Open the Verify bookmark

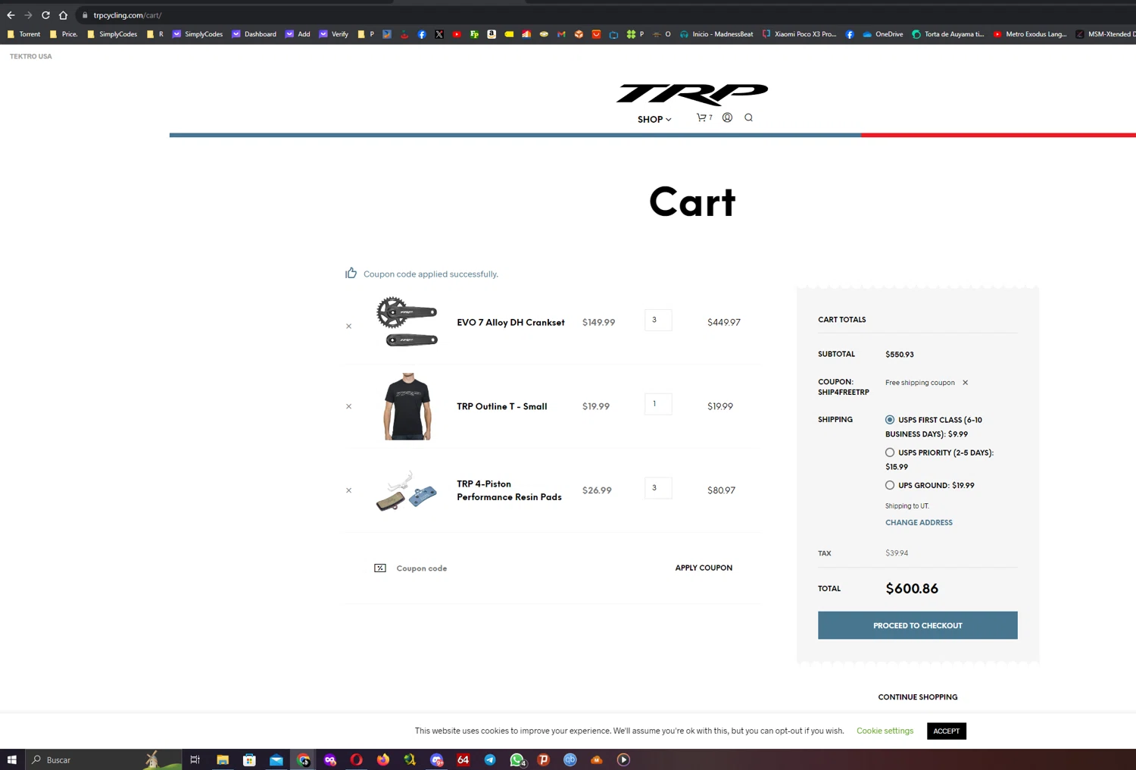(x=333, y=34)
